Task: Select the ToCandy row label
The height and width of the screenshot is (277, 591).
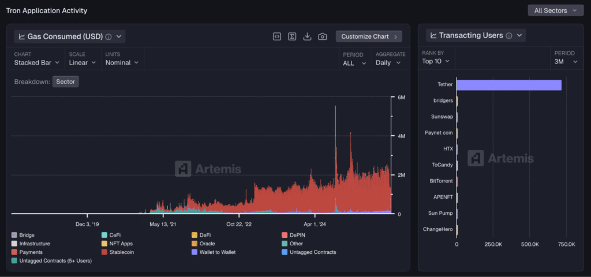Action: click(442, 165)
